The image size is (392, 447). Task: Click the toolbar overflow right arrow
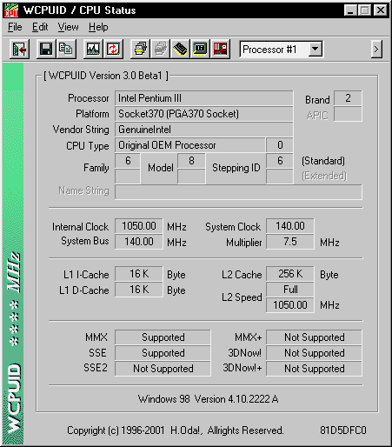(376, 49)
